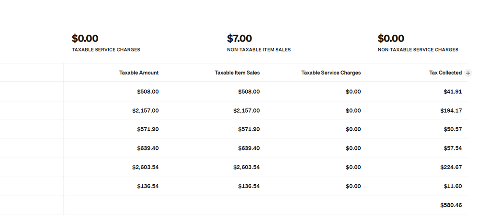Click the $41.91 tax collected cell
This screenshot has width=478, height=221.
453,92
